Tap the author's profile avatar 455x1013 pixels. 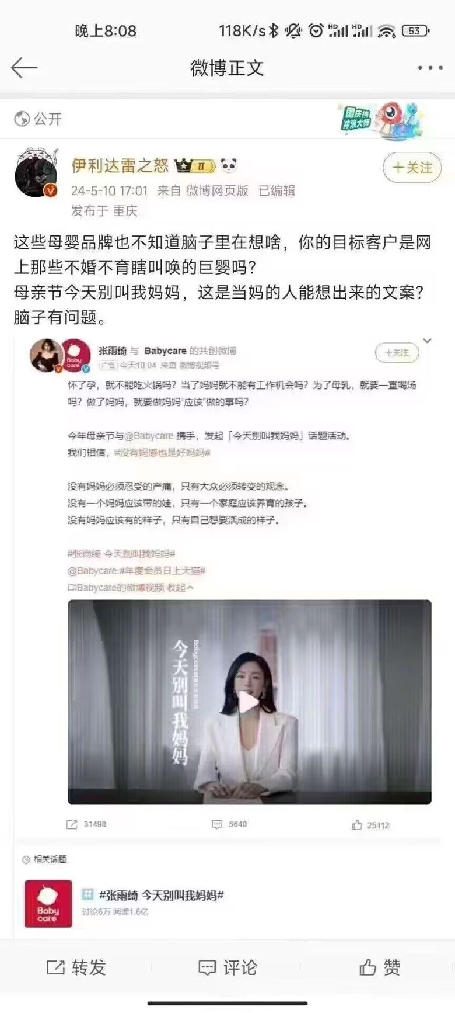click(x=36, y=173)
